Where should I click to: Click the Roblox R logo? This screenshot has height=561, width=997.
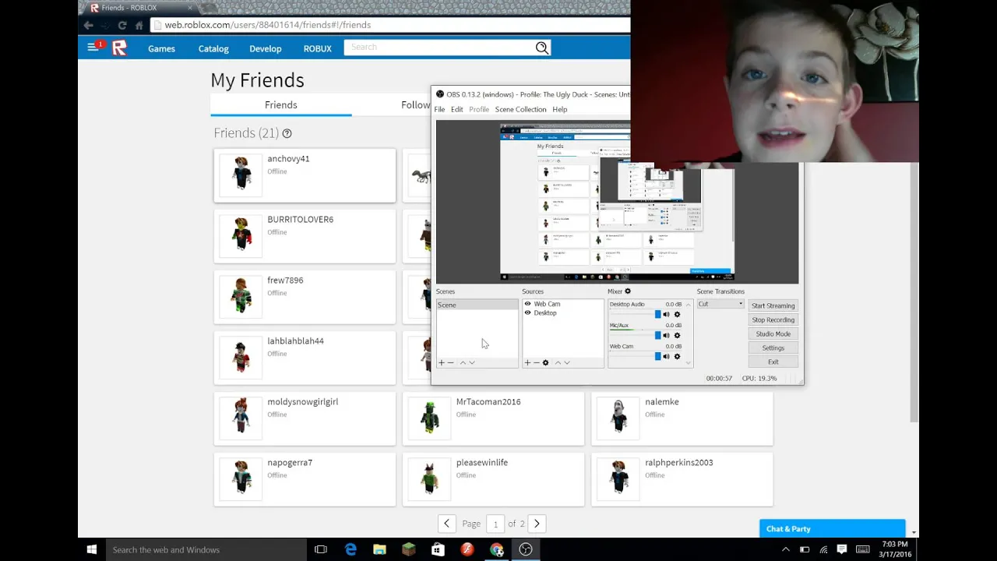119,48
